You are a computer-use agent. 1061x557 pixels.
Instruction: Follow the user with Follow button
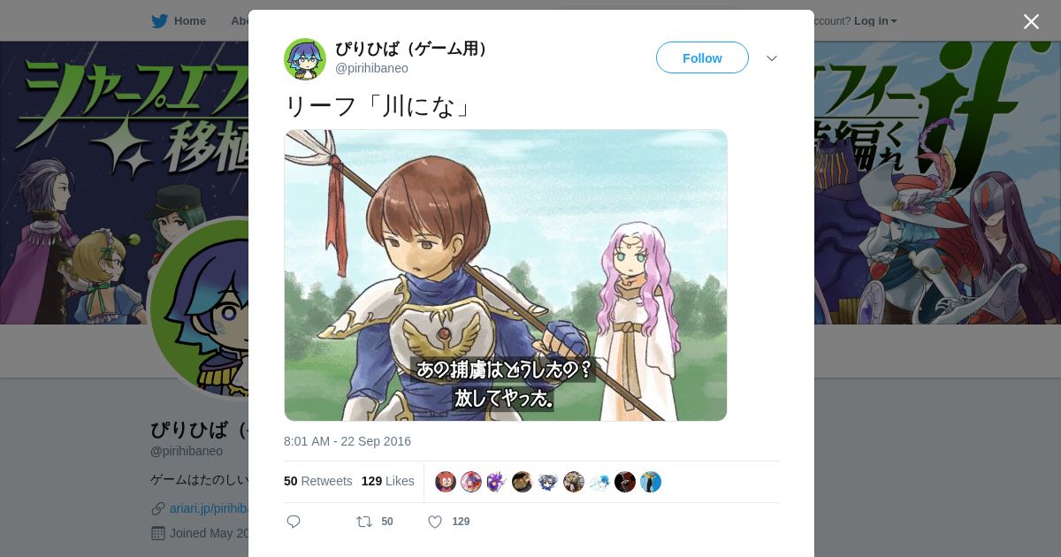coord(702,57)
